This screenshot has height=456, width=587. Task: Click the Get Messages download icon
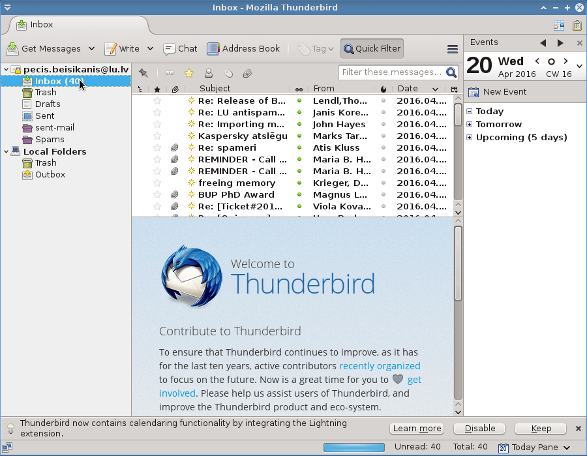click(12, 49)
